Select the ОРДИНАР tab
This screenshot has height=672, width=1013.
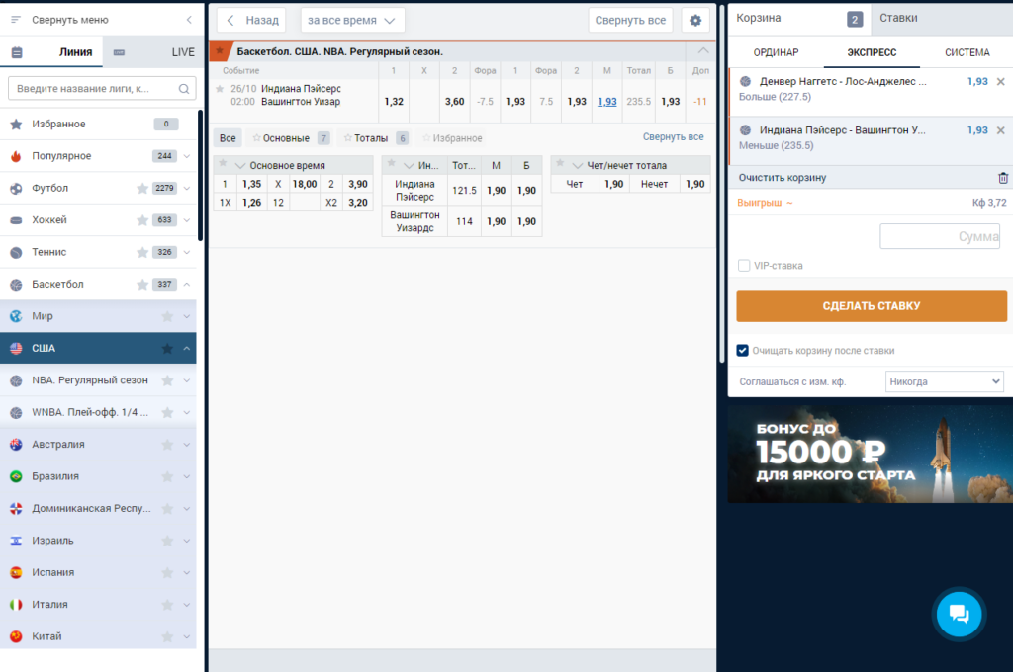point(776,52)
